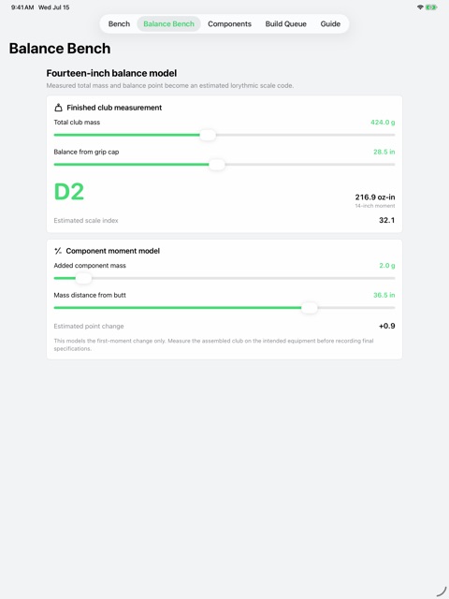449x599 pixels.
Task: Click the Balance from grip cap slider thumb
Action: 217,165
